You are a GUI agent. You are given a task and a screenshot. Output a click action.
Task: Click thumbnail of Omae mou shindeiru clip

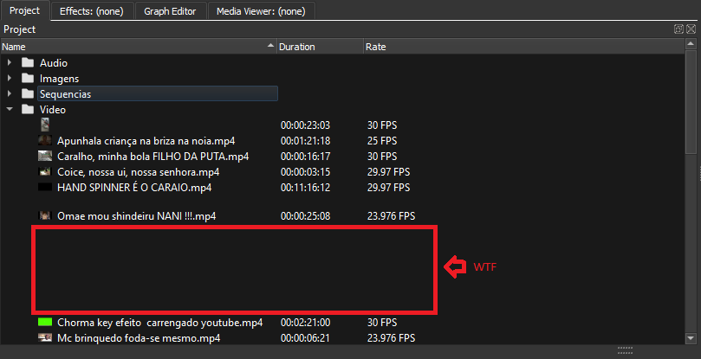45,215
